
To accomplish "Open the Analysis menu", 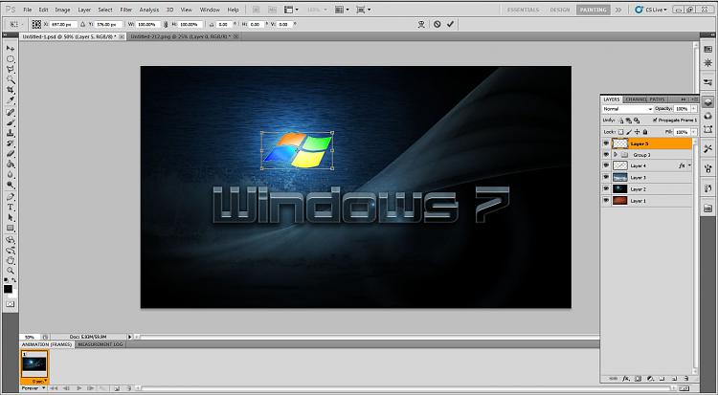I will point(148,10).
